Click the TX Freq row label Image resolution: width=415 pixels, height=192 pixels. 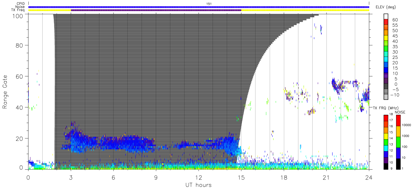tap(18, 10)
